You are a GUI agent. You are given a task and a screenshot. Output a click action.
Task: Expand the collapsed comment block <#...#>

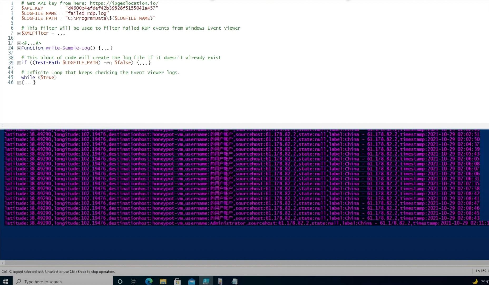[19, 43]
